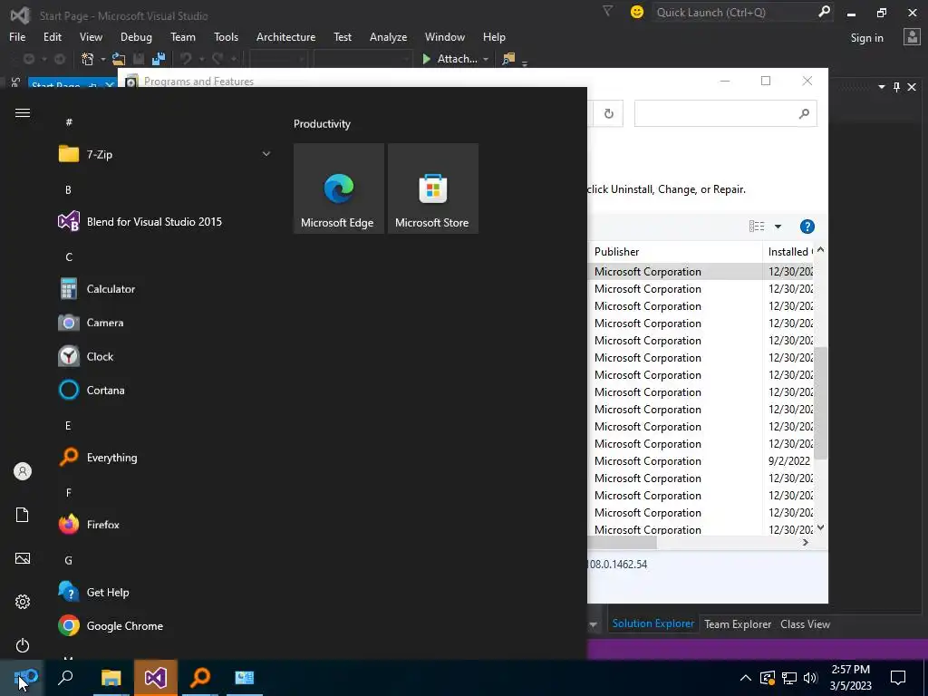Open the File menu

(x=17, y=36)
